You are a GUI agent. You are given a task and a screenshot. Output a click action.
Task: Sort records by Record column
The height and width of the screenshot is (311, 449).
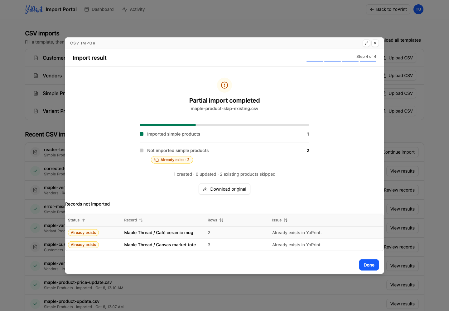(x=133, y=220)
